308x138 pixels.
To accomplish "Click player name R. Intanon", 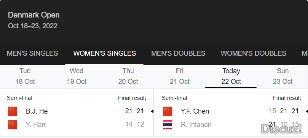I will [x=196, y=125].
